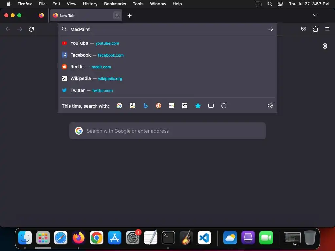Choose the Facebook suggestion
The image size is (335, 251).
pyautogui.click(x=167, y=55)
